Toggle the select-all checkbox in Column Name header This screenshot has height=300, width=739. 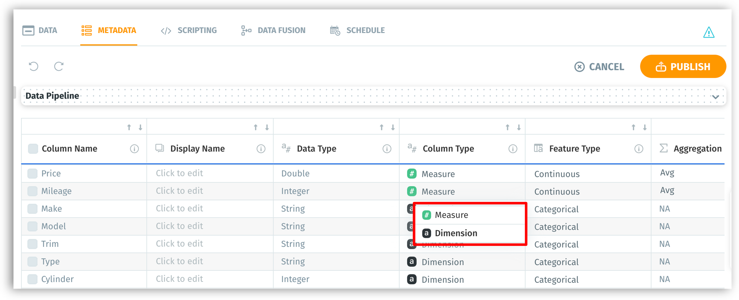[x=33, y=149]
